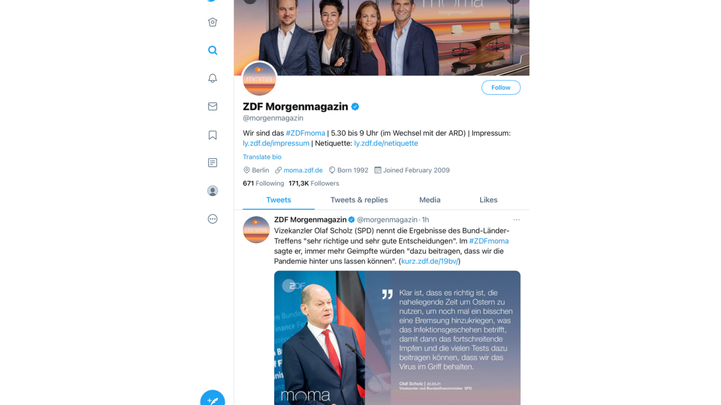Click the compose Tweet floating button

click(213, 399)
